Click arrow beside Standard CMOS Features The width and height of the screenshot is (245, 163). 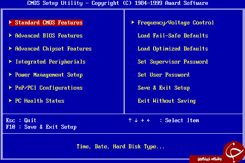click(10, 22)
